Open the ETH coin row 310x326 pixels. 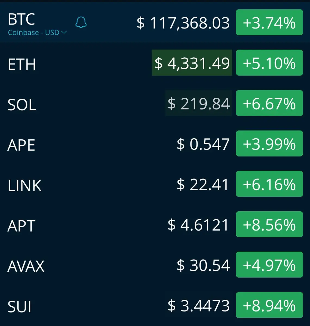155,63
